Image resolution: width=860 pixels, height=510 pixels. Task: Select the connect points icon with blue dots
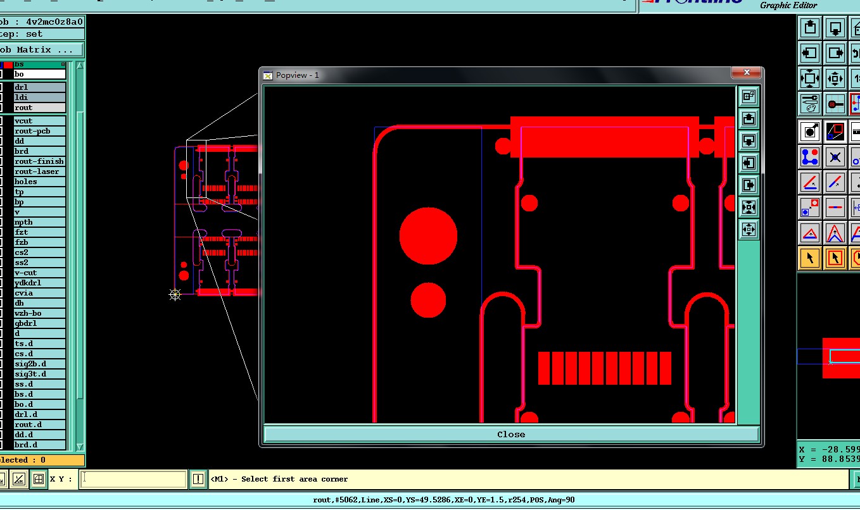pos(810,157)
